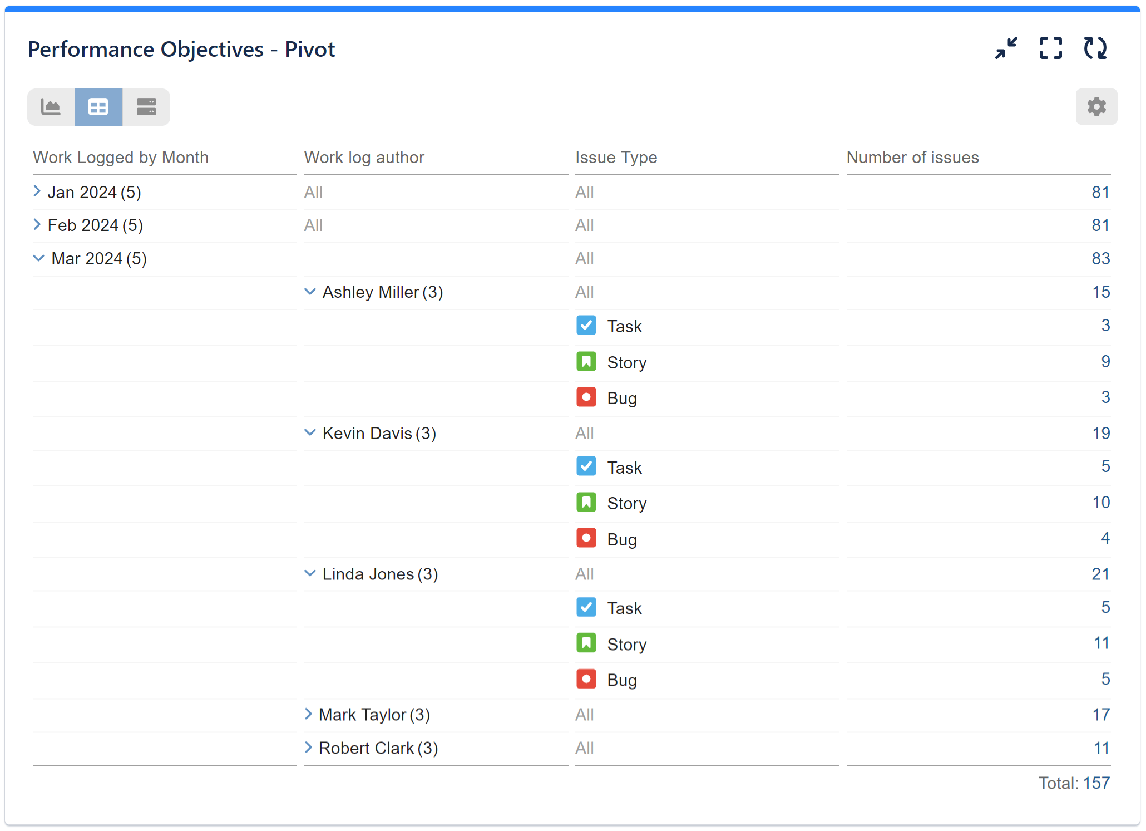Collapse the Mar 2024 row
The width and height of the screenshot is (1146, 831).
point(38,258)
